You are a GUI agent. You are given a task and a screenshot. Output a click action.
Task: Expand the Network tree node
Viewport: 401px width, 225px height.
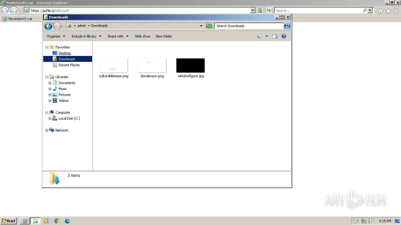point(47,130)
